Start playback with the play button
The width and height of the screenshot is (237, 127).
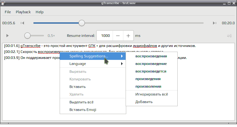(7, 36)
